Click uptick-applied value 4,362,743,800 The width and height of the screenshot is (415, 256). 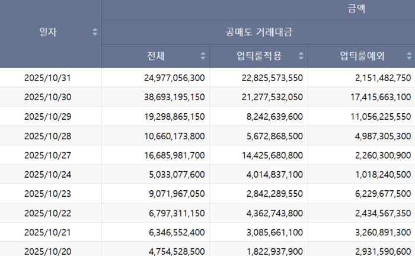274,213
